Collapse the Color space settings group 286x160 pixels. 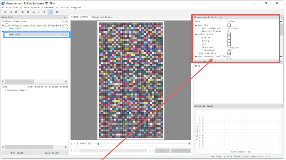coord(196,34)
